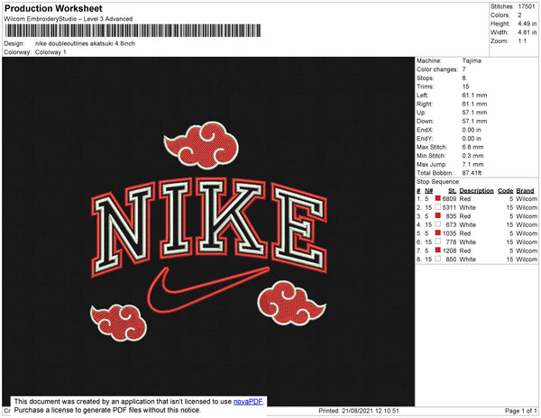
Task: Click the barcode strip under the title
Action: pyautogui.click(x=133, y=31)
